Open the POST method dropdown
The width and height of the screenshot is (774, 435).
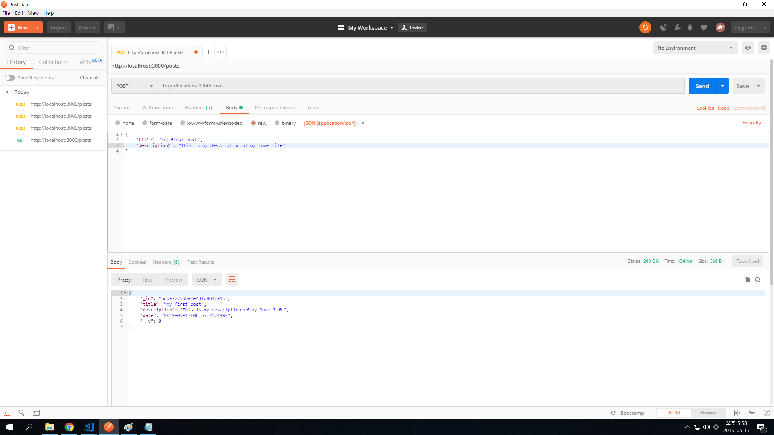(135, 86)
